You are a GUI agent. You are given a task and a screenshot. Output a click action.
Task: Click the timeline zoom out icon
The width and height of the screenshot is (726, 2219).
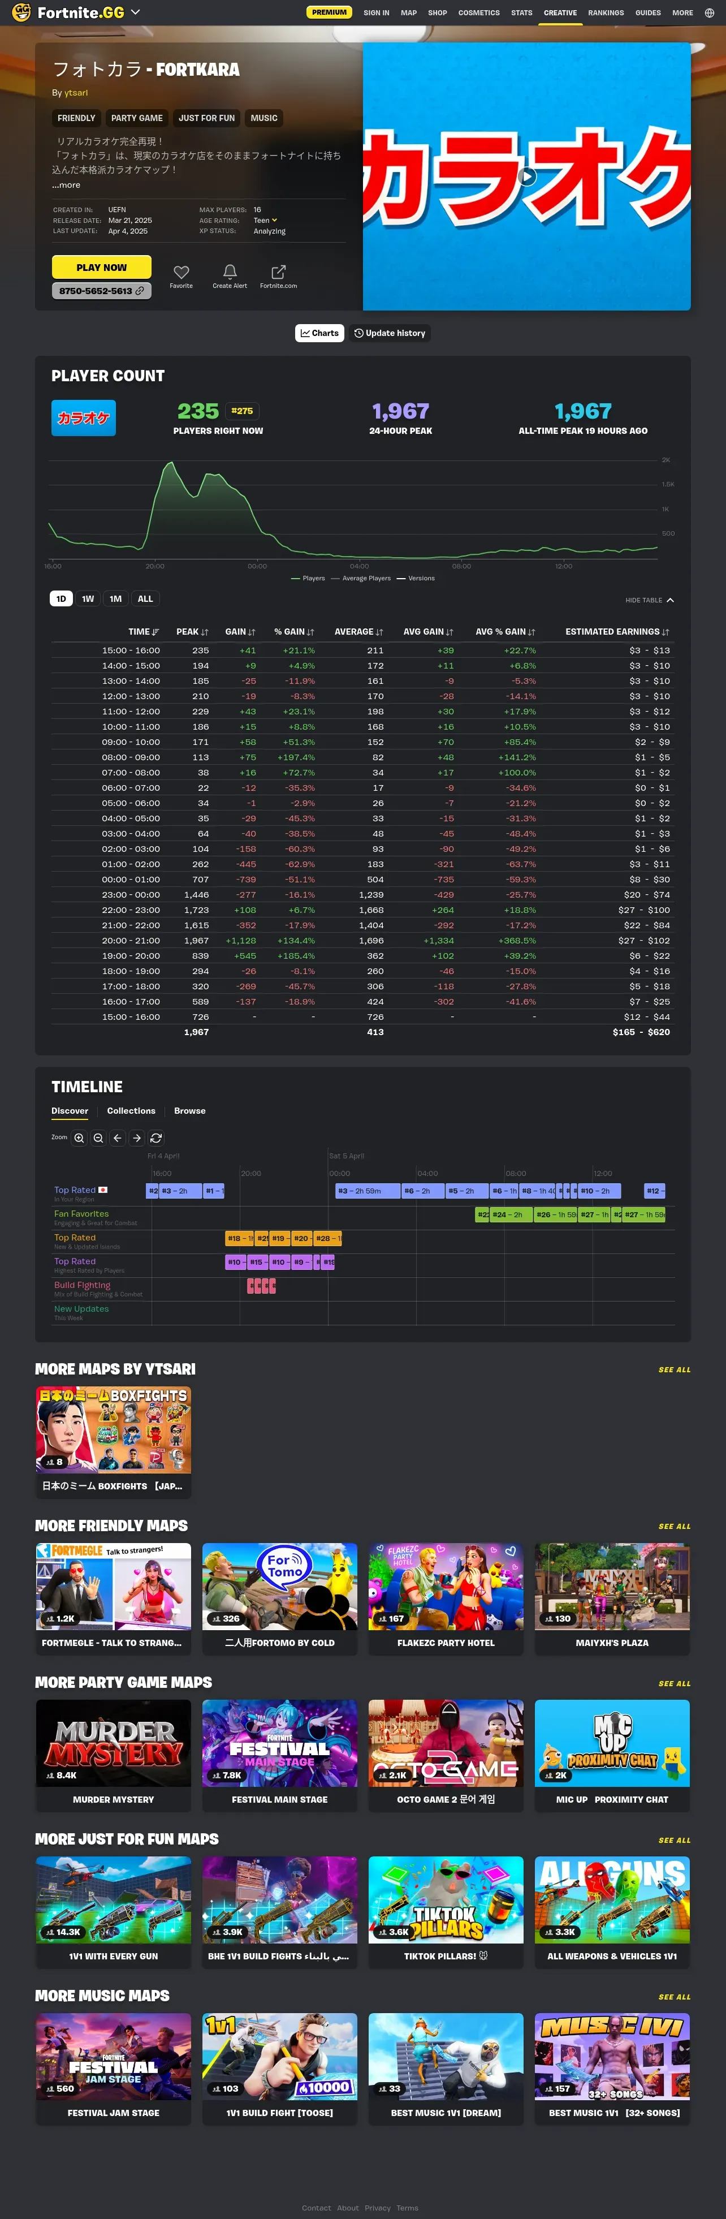click(98, 1138)
